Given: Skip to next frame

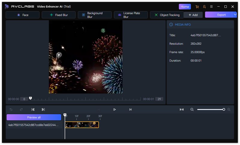Looking at the screenshot, I should click(x=130, y=110).
